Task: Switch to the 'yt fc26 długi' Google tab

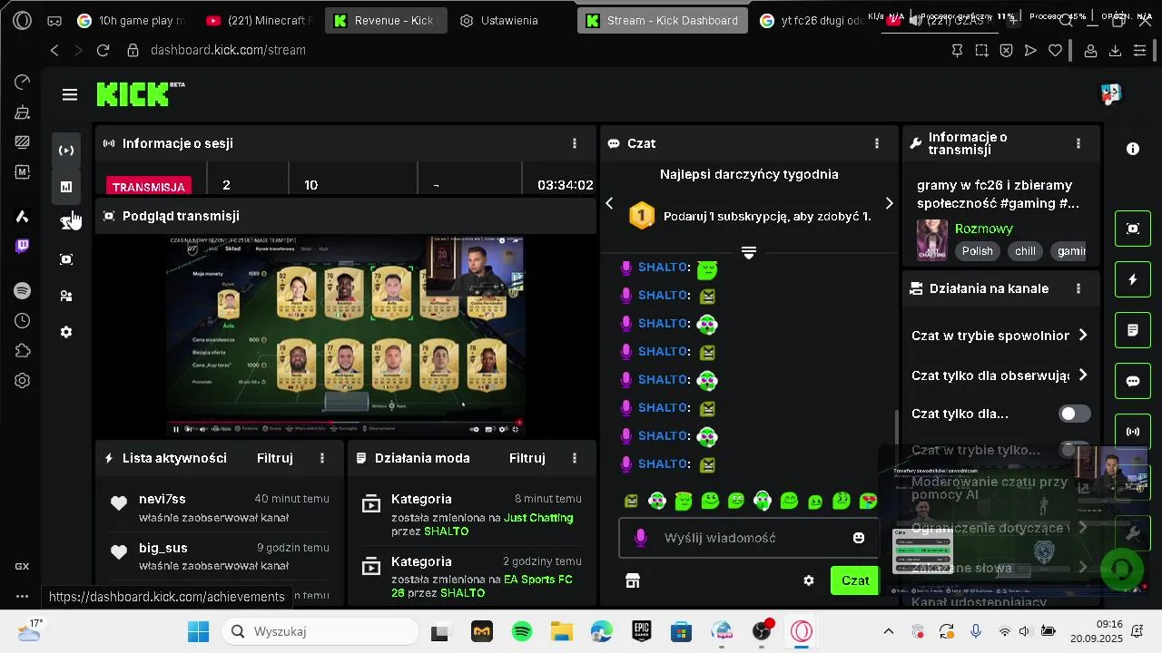Action: tap(812, 20)
